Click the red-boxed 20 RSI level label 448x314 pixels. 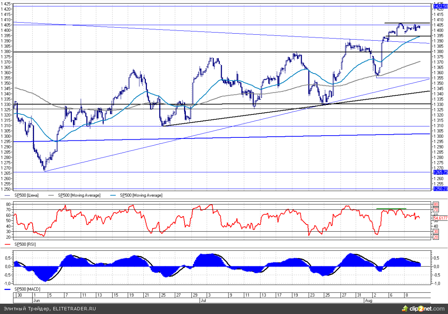(436, 237)
